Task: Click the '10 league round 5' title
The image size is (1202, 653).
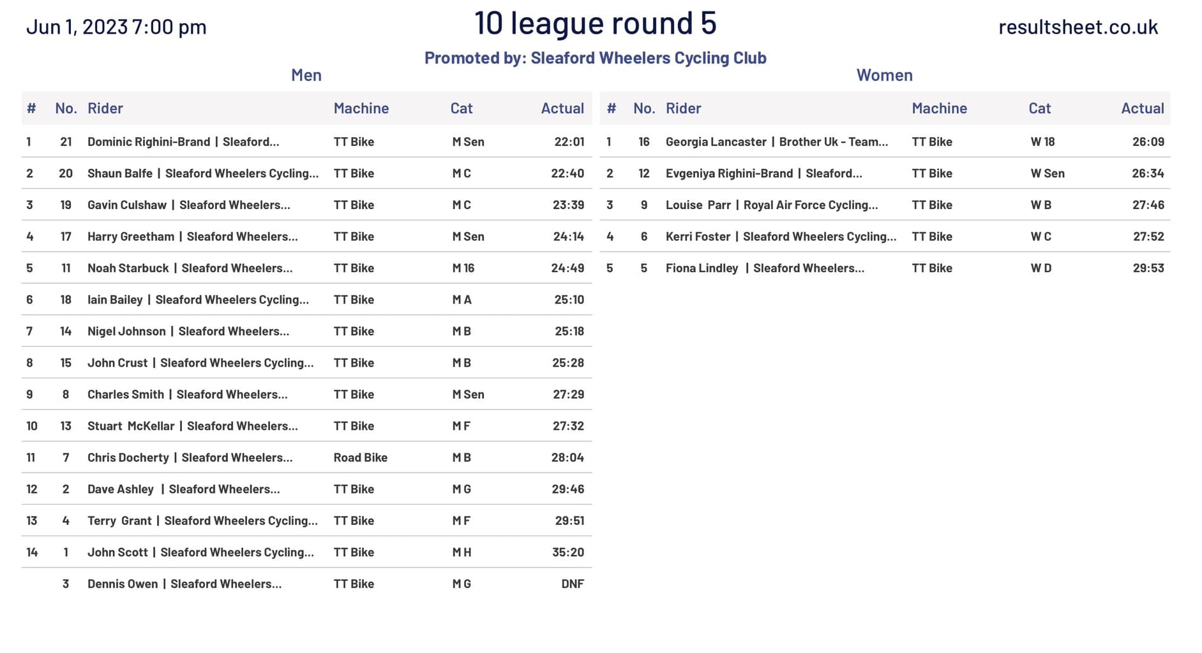Action: (595, 23)
